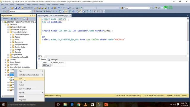Click the Disconnect plug icon in Object Explorer

pos(15,19)
